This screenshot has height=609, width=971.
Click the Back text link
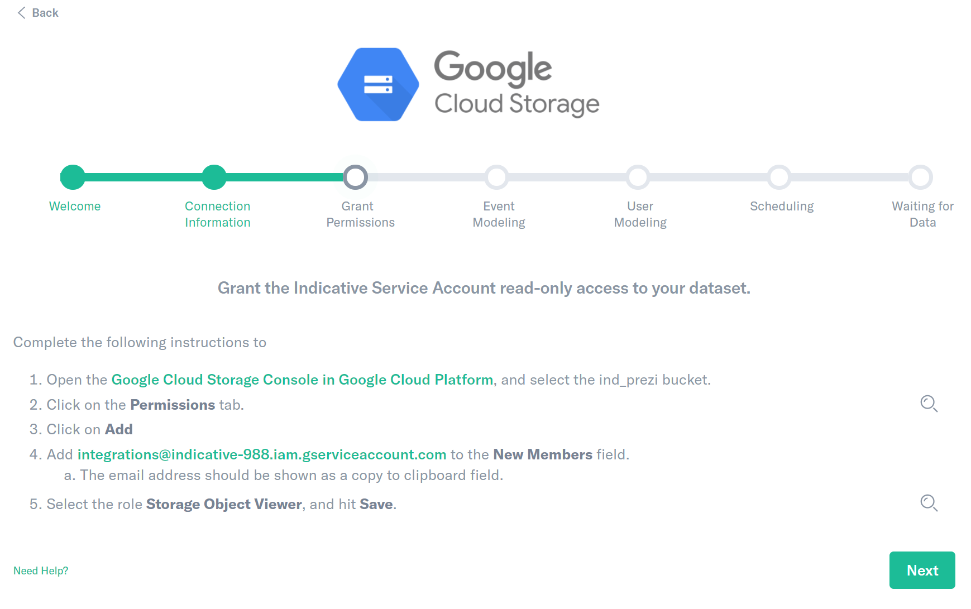pyautogui.click(x=45, y=13)
